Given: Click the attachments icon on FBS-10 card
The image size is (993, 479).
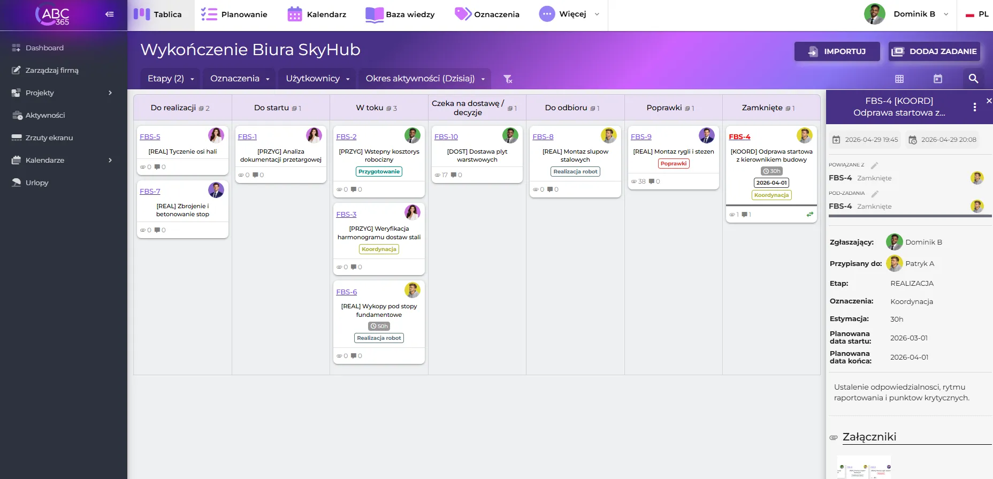Looking at the screenshot, I should point(438,175).
